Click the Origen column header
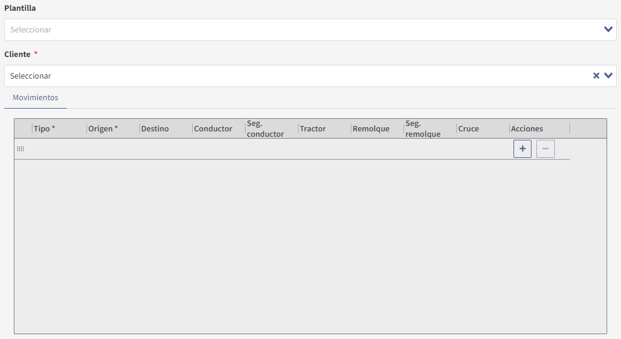The width and height of the screenshot is (621, 339). click(103, 128)
